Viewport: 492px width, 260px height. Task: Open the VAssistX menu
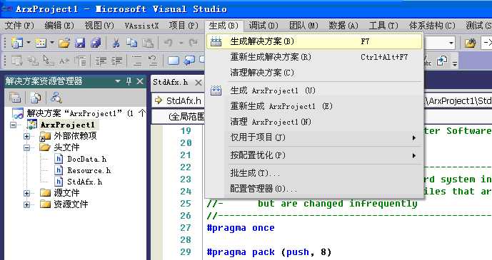tap(141, 26)
